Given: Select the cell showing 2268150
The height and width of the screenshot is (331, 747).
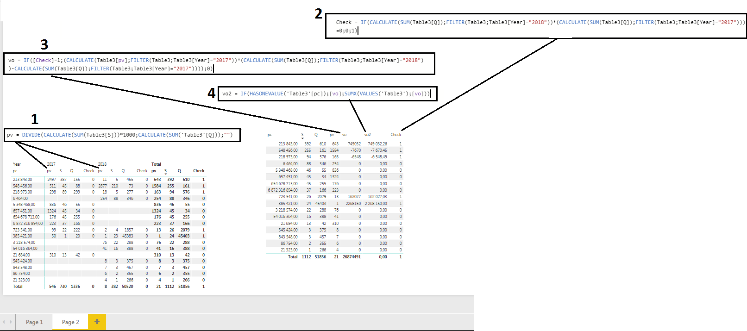Looking at the screenshot, I should 353,204.
